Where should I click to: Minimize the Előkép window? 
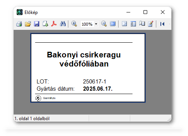pos(128,12)
